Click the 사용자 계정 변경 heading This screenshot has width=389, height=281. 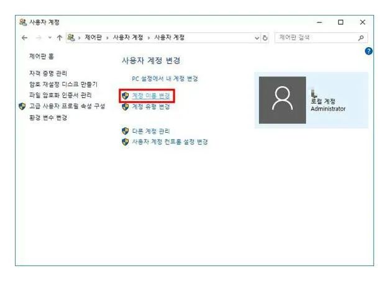click(151, 60)
